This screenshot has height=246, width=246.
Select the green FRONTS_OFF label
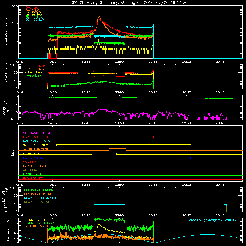[33, 174]
